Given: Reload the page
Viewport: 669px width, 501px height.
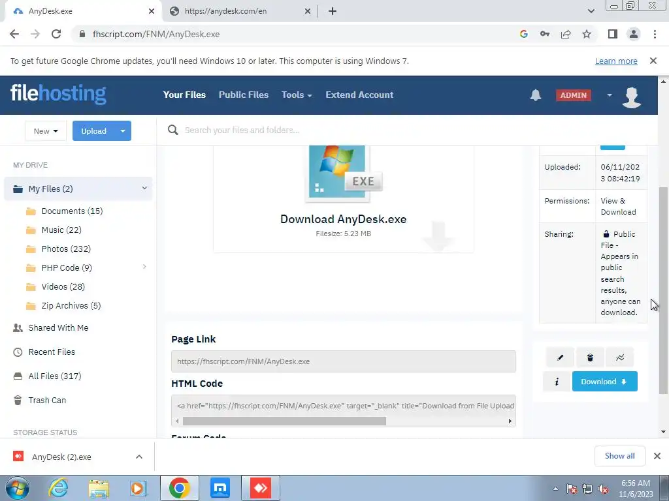Looking at the screenshot, I should pyautogui.click(x=56, y=34).
